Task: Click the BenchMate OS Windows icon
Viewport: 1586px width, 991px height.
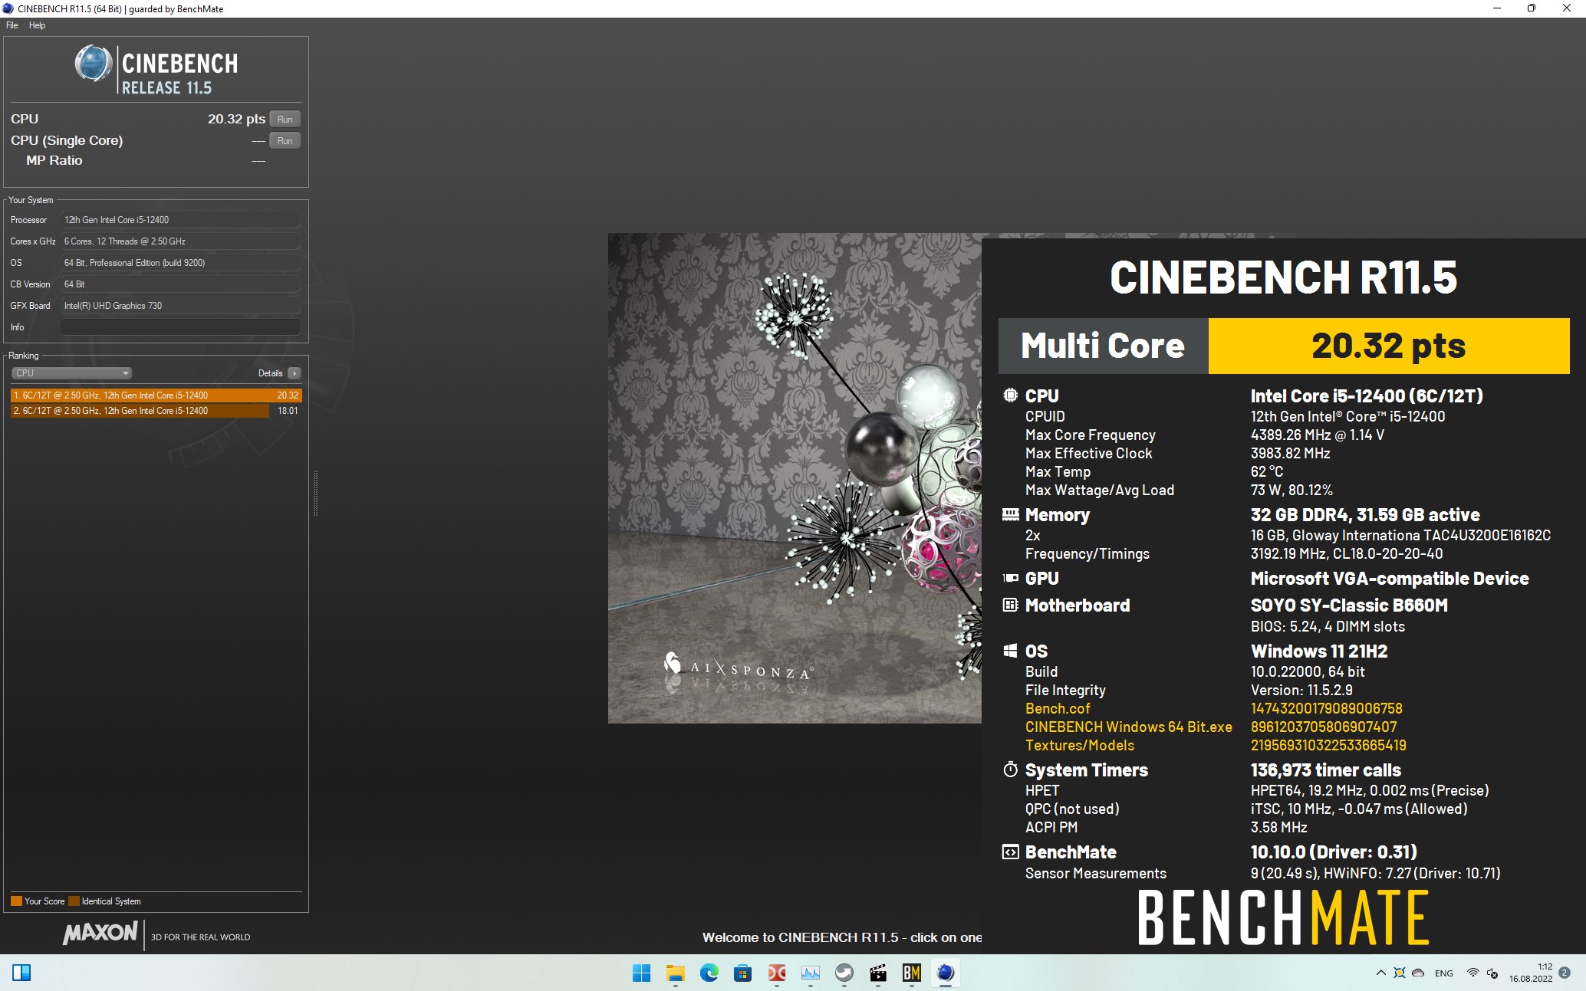Action: click(1010, 651)
